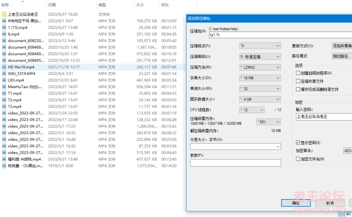Image resolution: width=352 pixels, height=217 pixels.
Task: Open the 压缩方法 LZMA2 dropdown
Action: pos(260,67)
